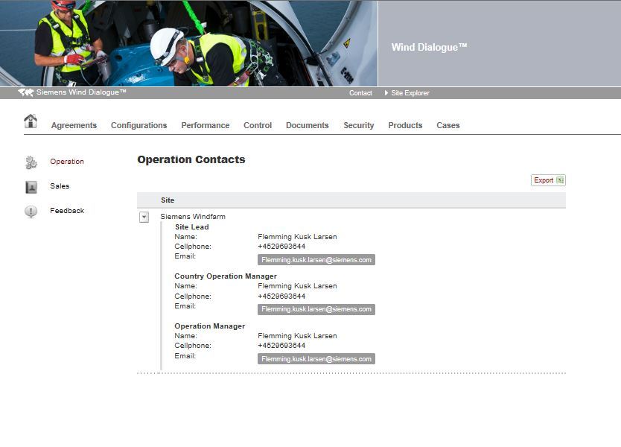Select Operation in the left sidebar
This screenshot has height=447, width=621.
[67, 161]
